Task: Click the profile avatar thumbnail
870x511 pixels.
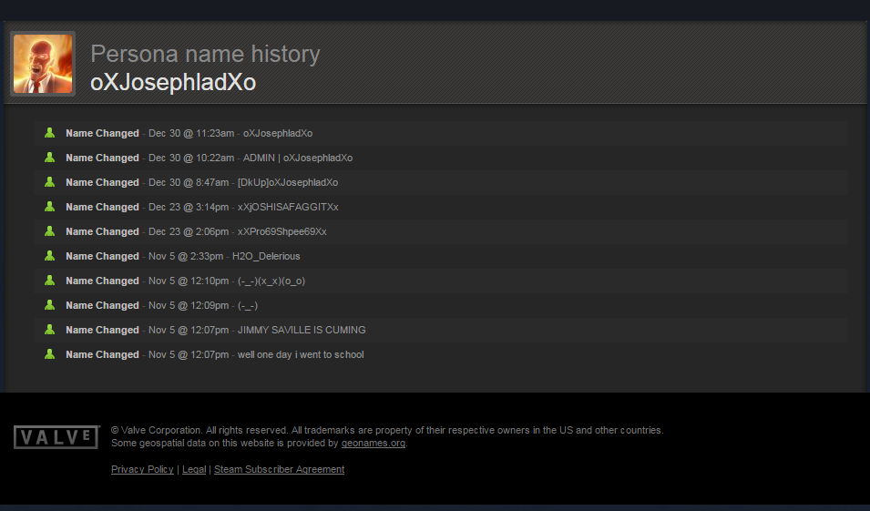Action: click(x=43, y=64)
